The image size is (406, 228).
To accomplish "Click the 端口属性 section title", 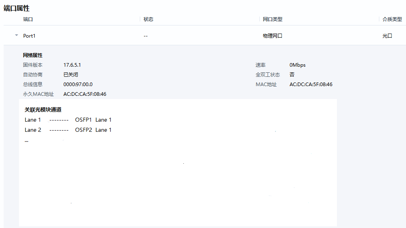I will 17,8.
